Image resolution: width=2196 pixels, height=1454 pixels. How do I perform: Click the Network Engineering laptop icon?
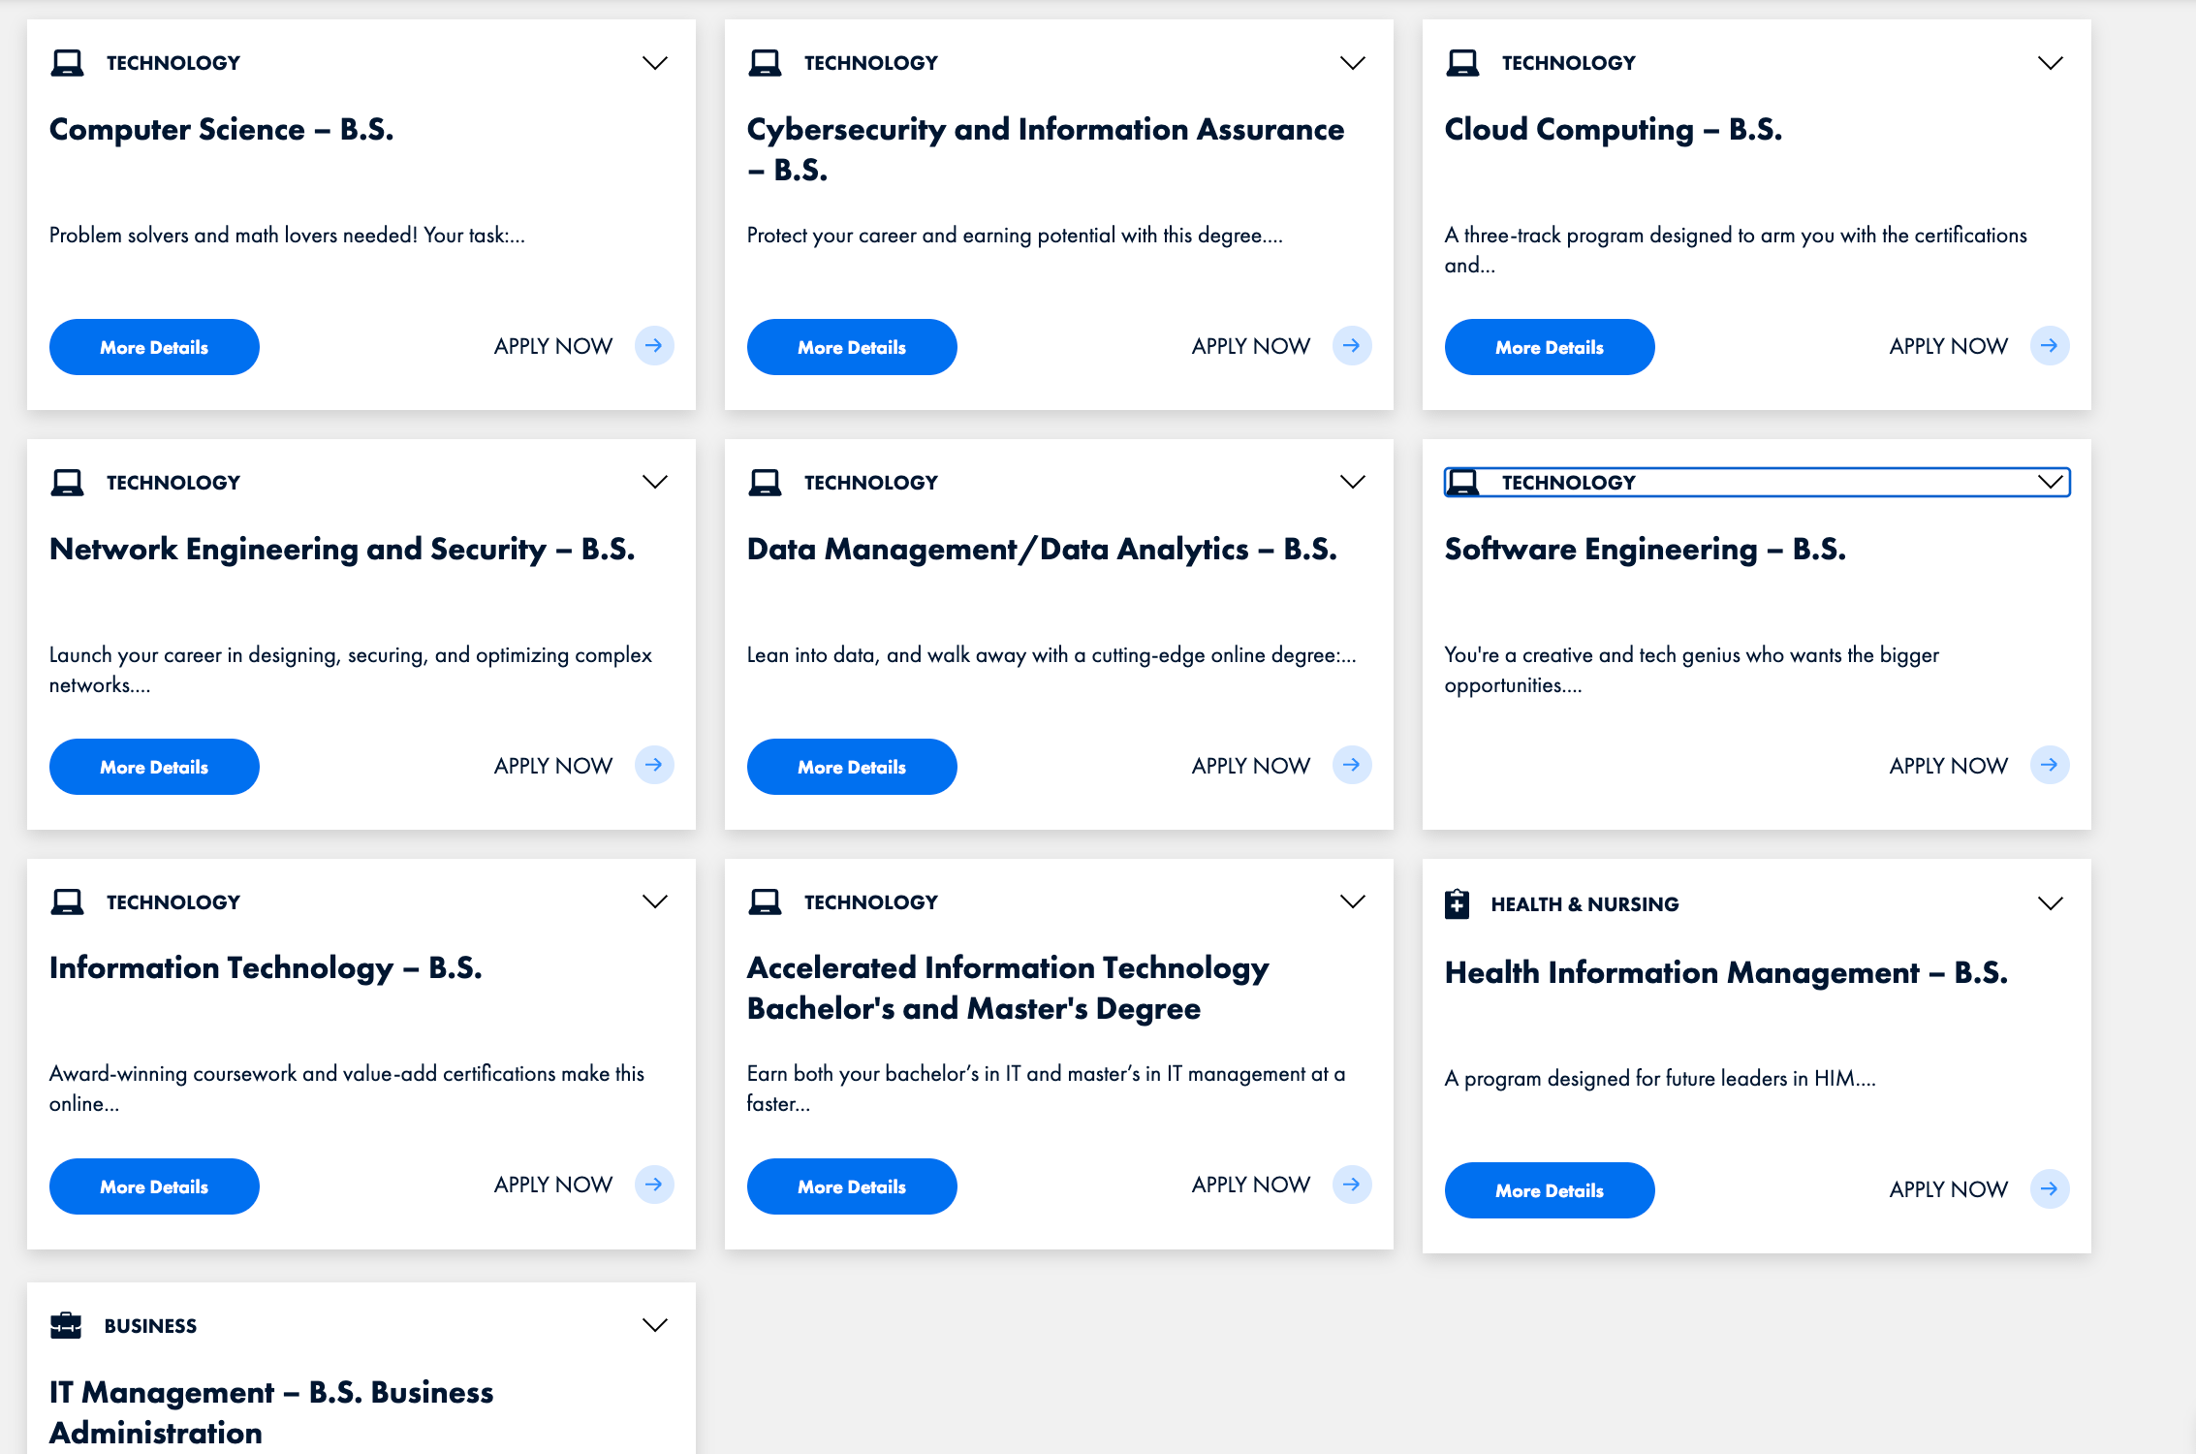tap(67, 482)
